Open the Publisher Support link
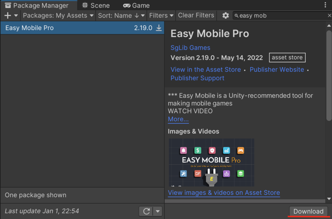The image size is (332, 219). 198,78
